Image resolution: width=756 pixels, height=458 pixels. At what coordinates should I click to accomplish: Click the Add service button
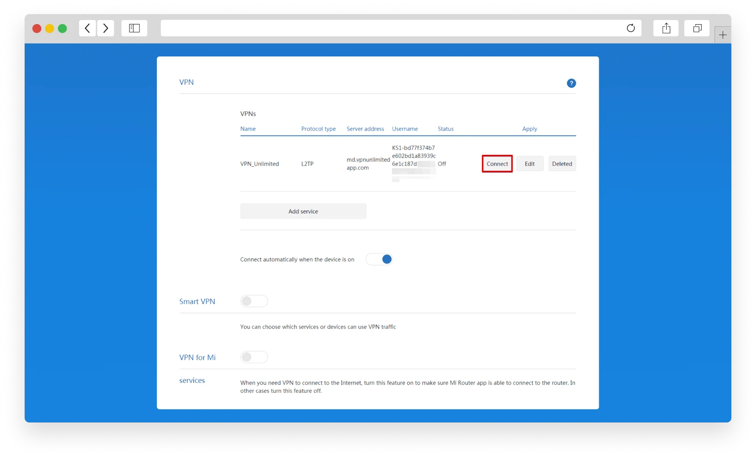303,211
